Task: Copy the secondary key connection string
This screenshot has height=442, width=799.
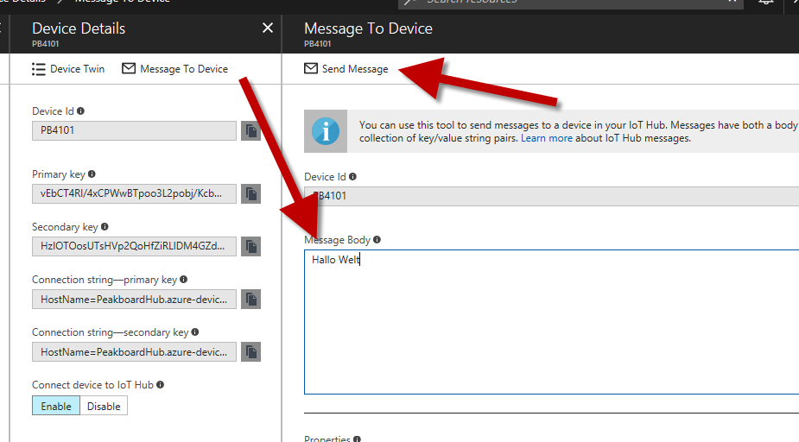Action: [250, 352]
